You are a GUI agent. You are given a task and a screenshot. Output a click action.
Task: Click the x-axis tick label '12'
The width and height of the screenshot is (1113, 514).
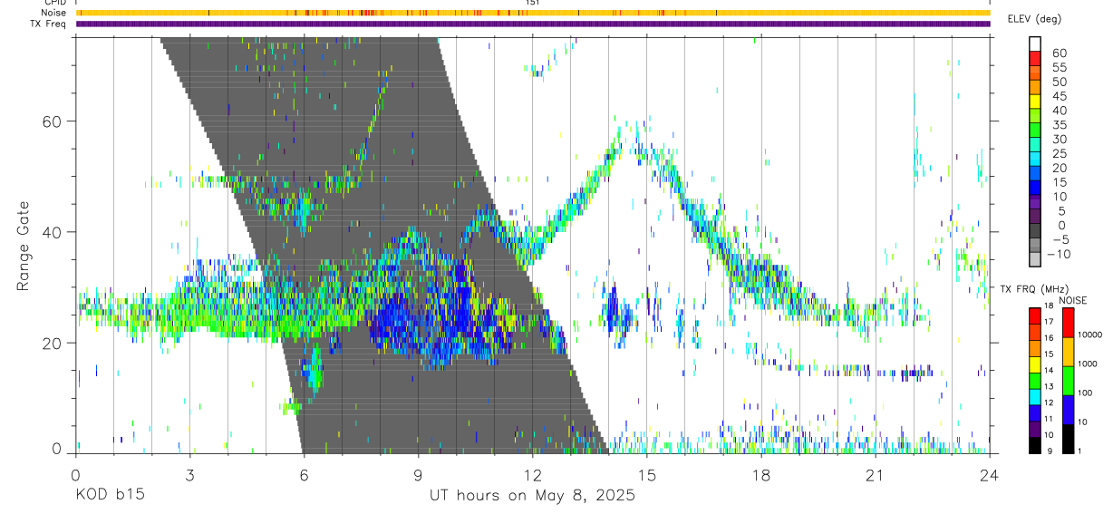[532, 476]
